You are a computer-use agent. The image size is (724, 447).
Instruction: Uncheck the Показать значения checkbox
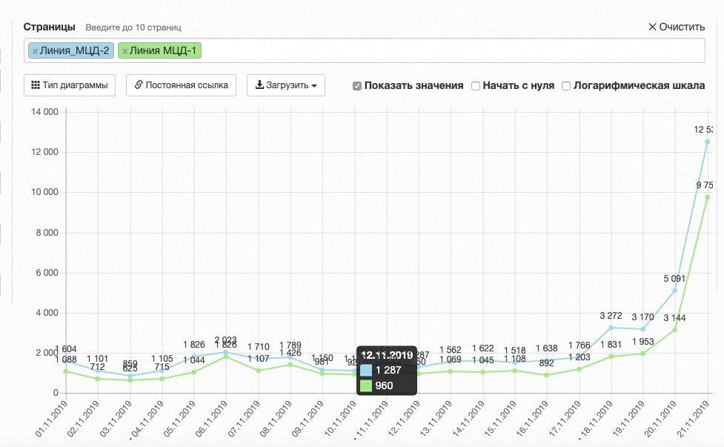[x=357, y=86]
